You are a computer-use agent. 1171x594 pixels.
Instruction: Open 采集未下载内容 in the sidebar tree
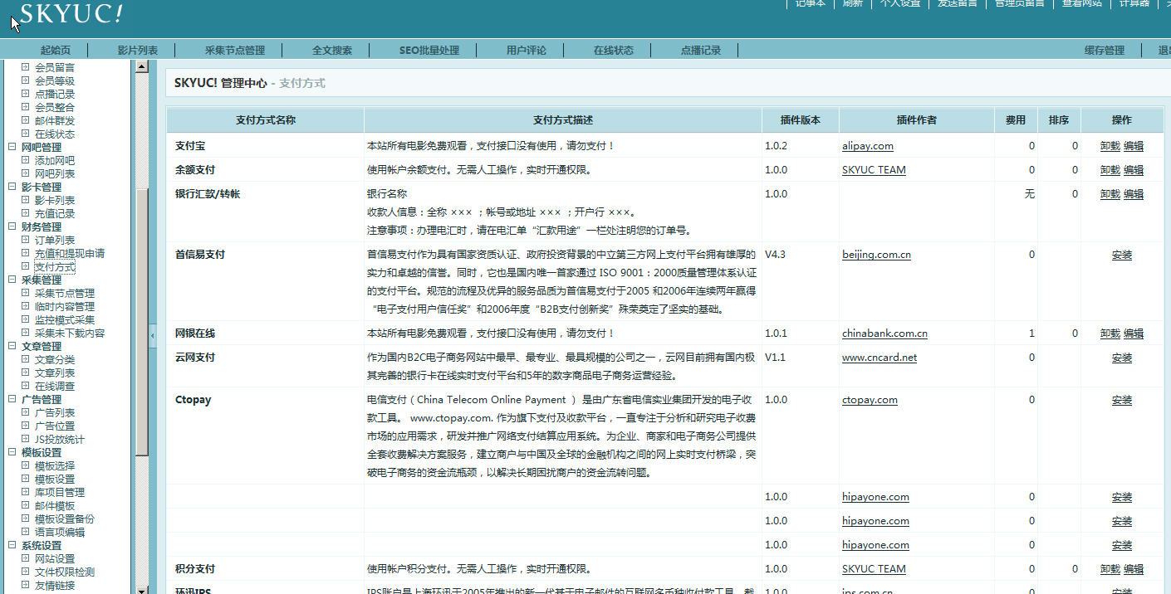[x=70, y=333]
